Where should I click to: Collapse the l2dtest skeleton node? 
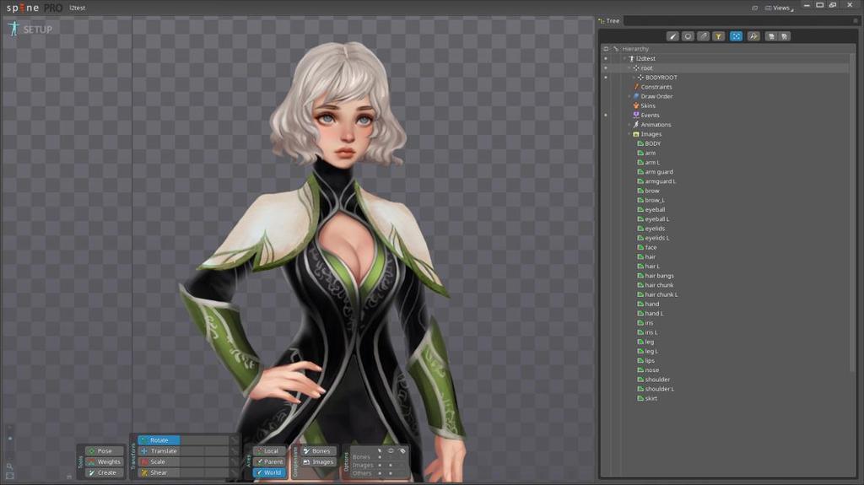[x=624, y=58]
